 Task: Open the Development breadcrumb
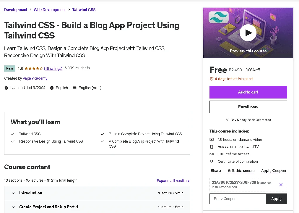tap(16, 9)
